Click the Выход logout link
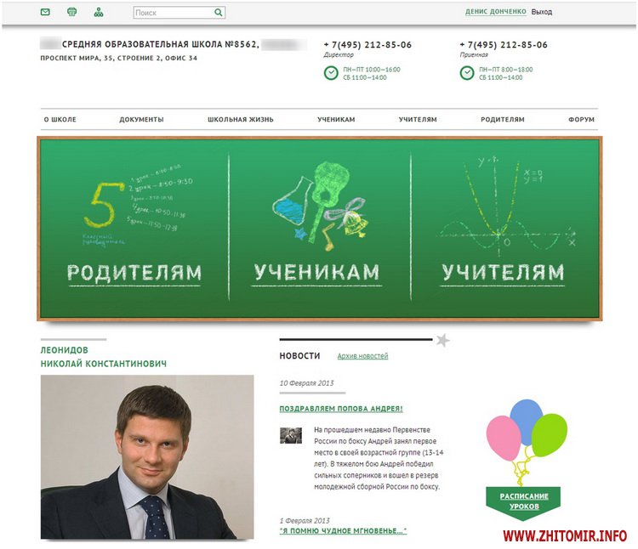638x549 pixels. 542,12
